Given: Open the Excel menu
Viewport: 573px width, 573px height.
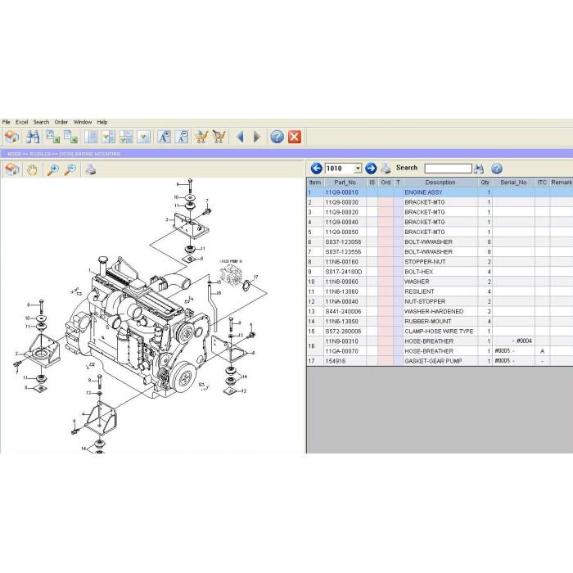Looking at the screenshot, I should (21, 122).
